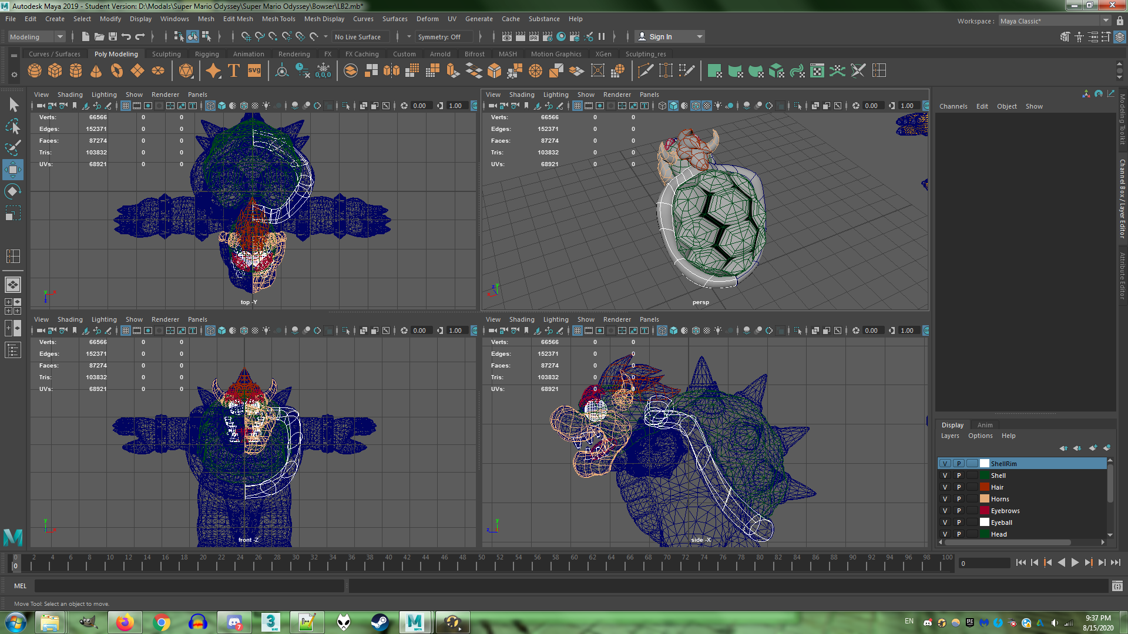
Task: Create a polygon cube from shelf
Action: pyautogui.click(x=55, y=71)
